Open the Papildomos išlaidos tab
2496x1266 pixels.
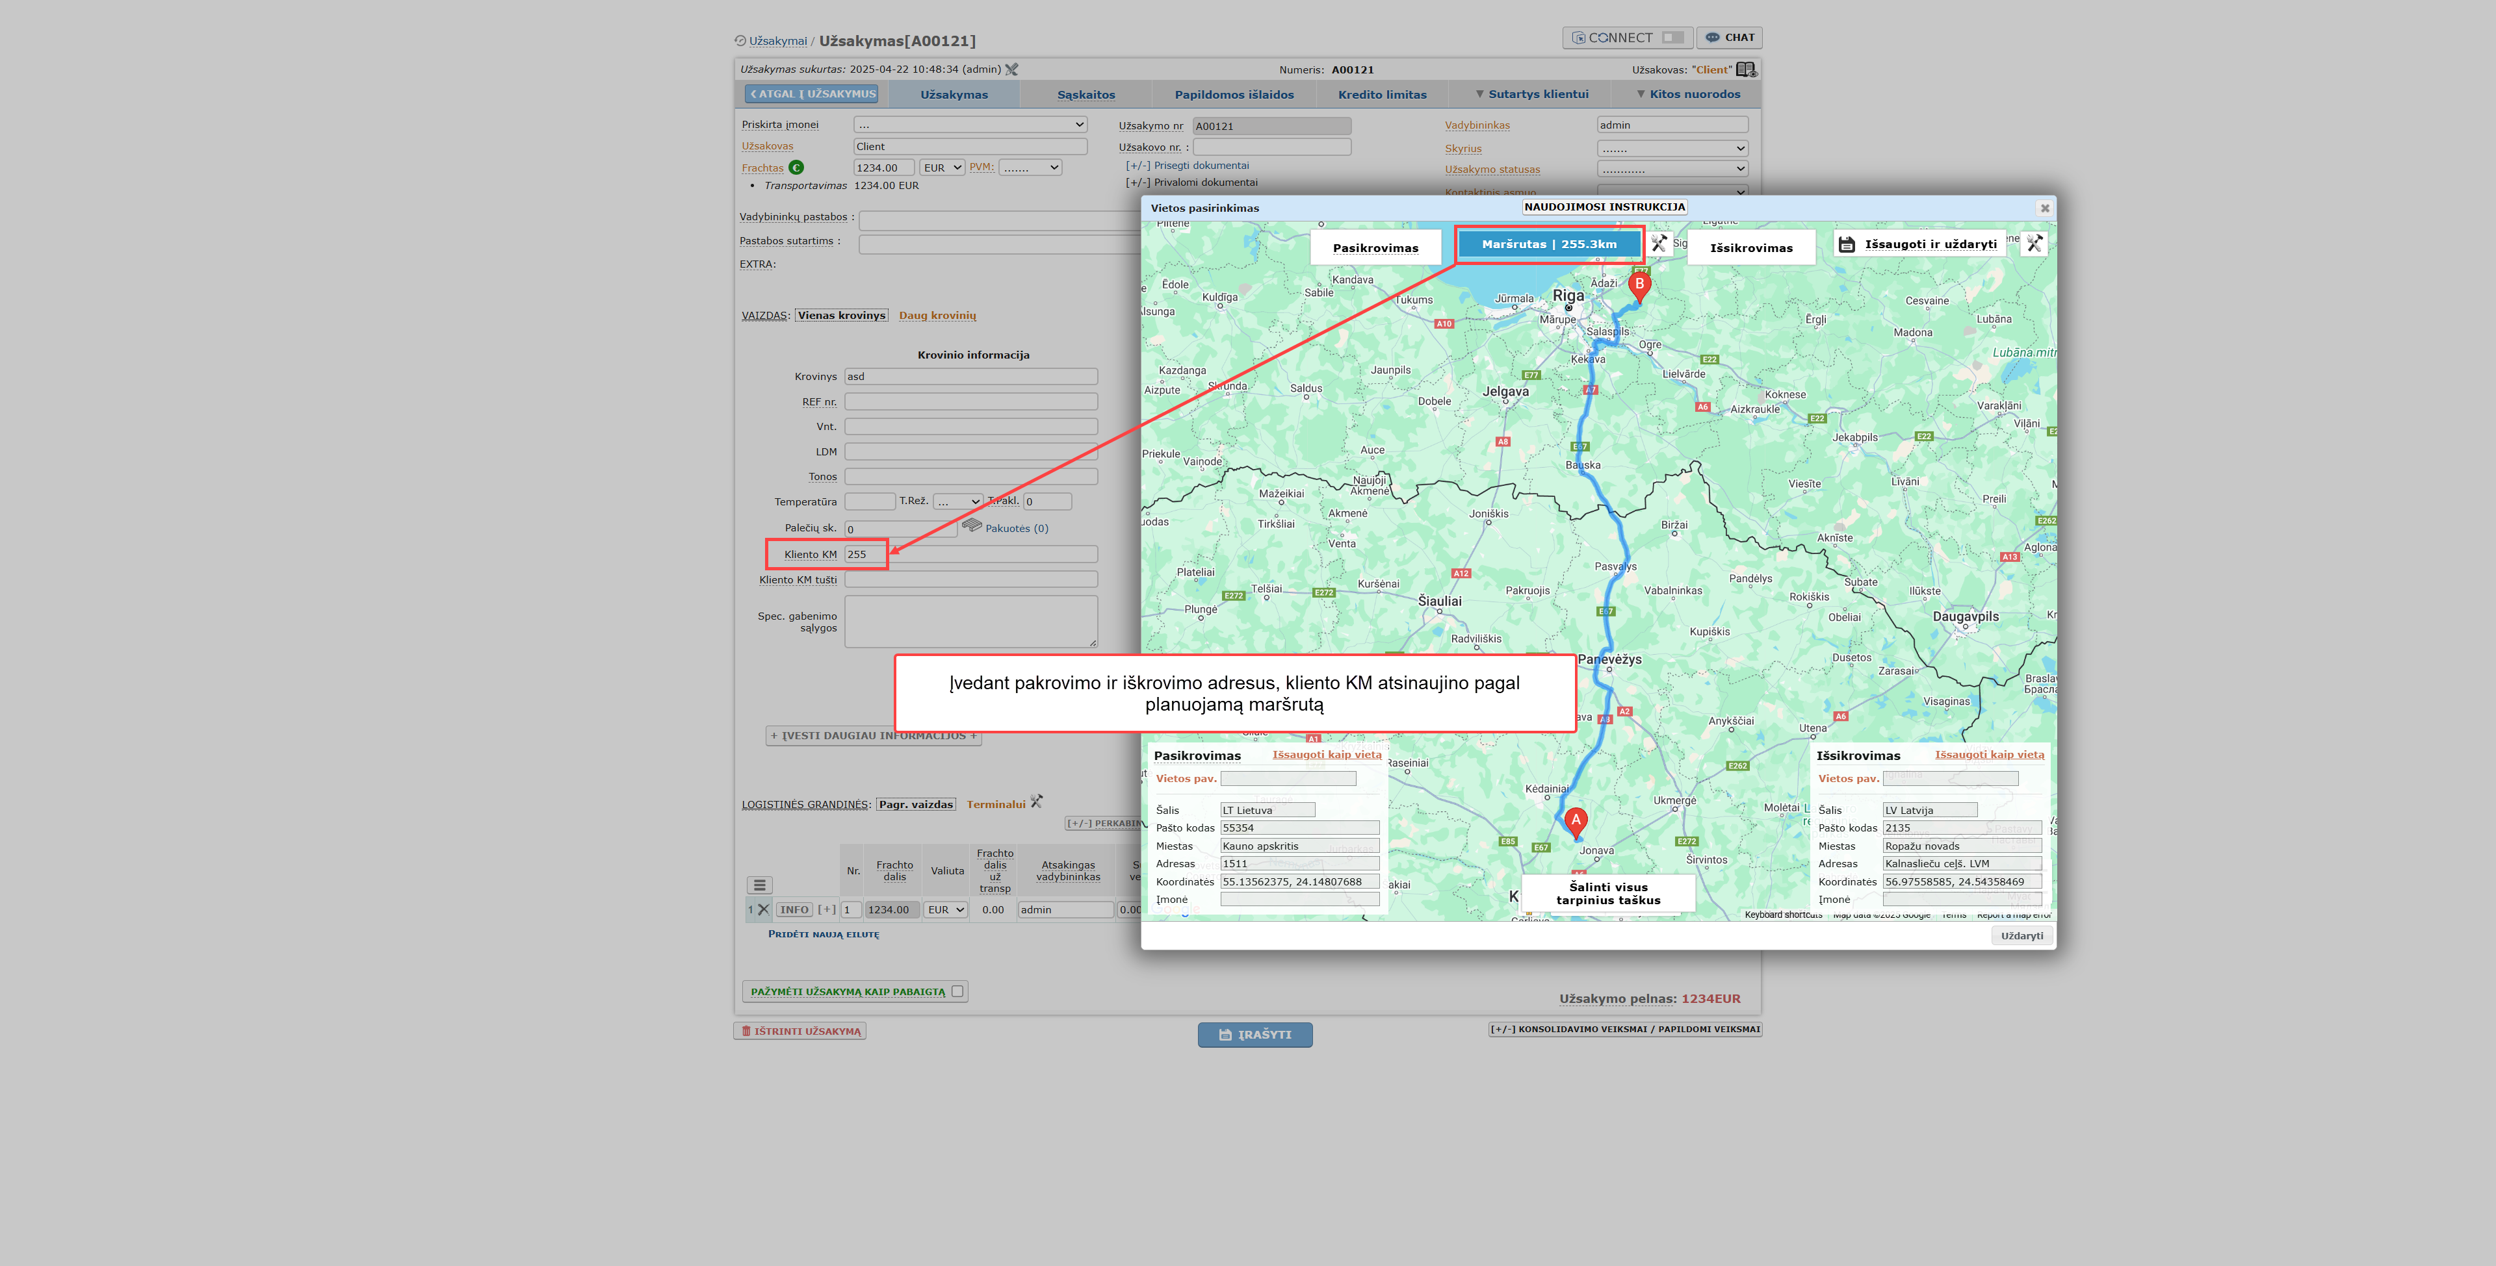coord(1234,95)
